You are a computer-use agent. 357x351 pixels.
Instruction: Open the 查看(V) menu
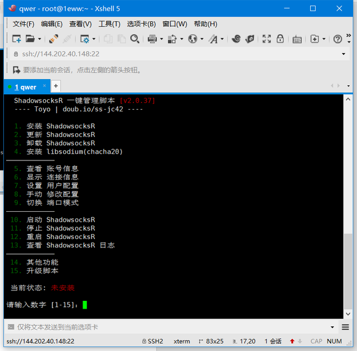(x=80, y=24)
